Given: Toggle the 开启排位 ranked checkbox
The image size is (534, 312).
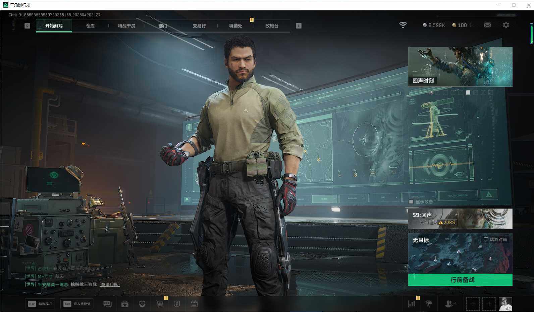Looking at the screenshot, I should (415, 222).
